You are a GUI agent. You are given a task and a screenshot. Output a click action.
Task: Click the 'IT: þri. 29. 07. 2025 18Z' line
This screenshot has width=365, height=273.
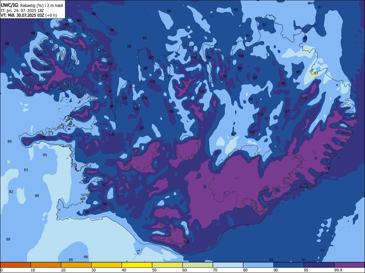[x=22, y=11]
